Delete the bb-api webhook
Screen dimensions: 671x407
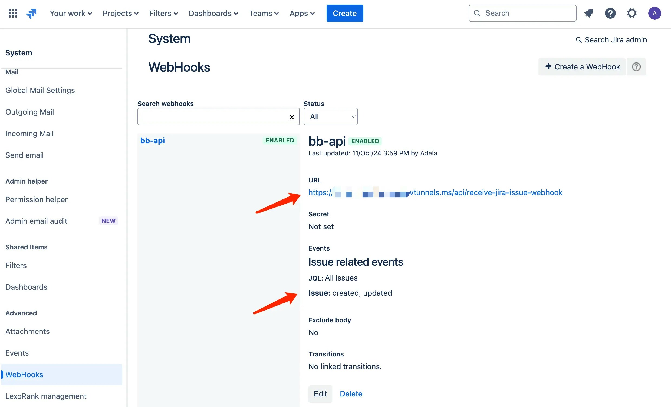[351, 394]
